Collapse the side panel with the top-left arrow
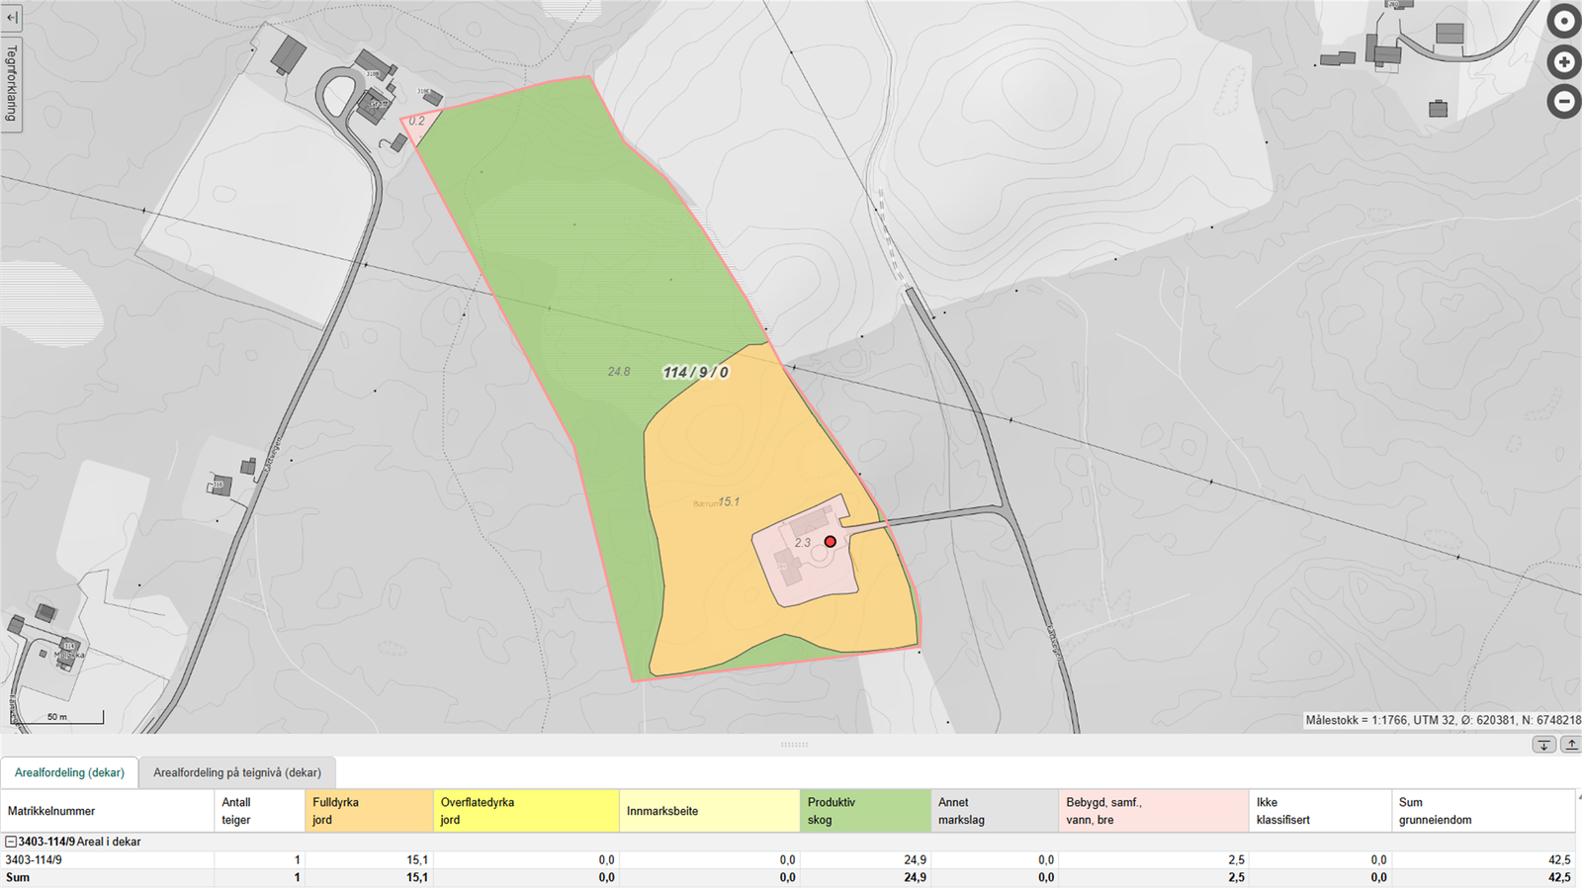 12,17
